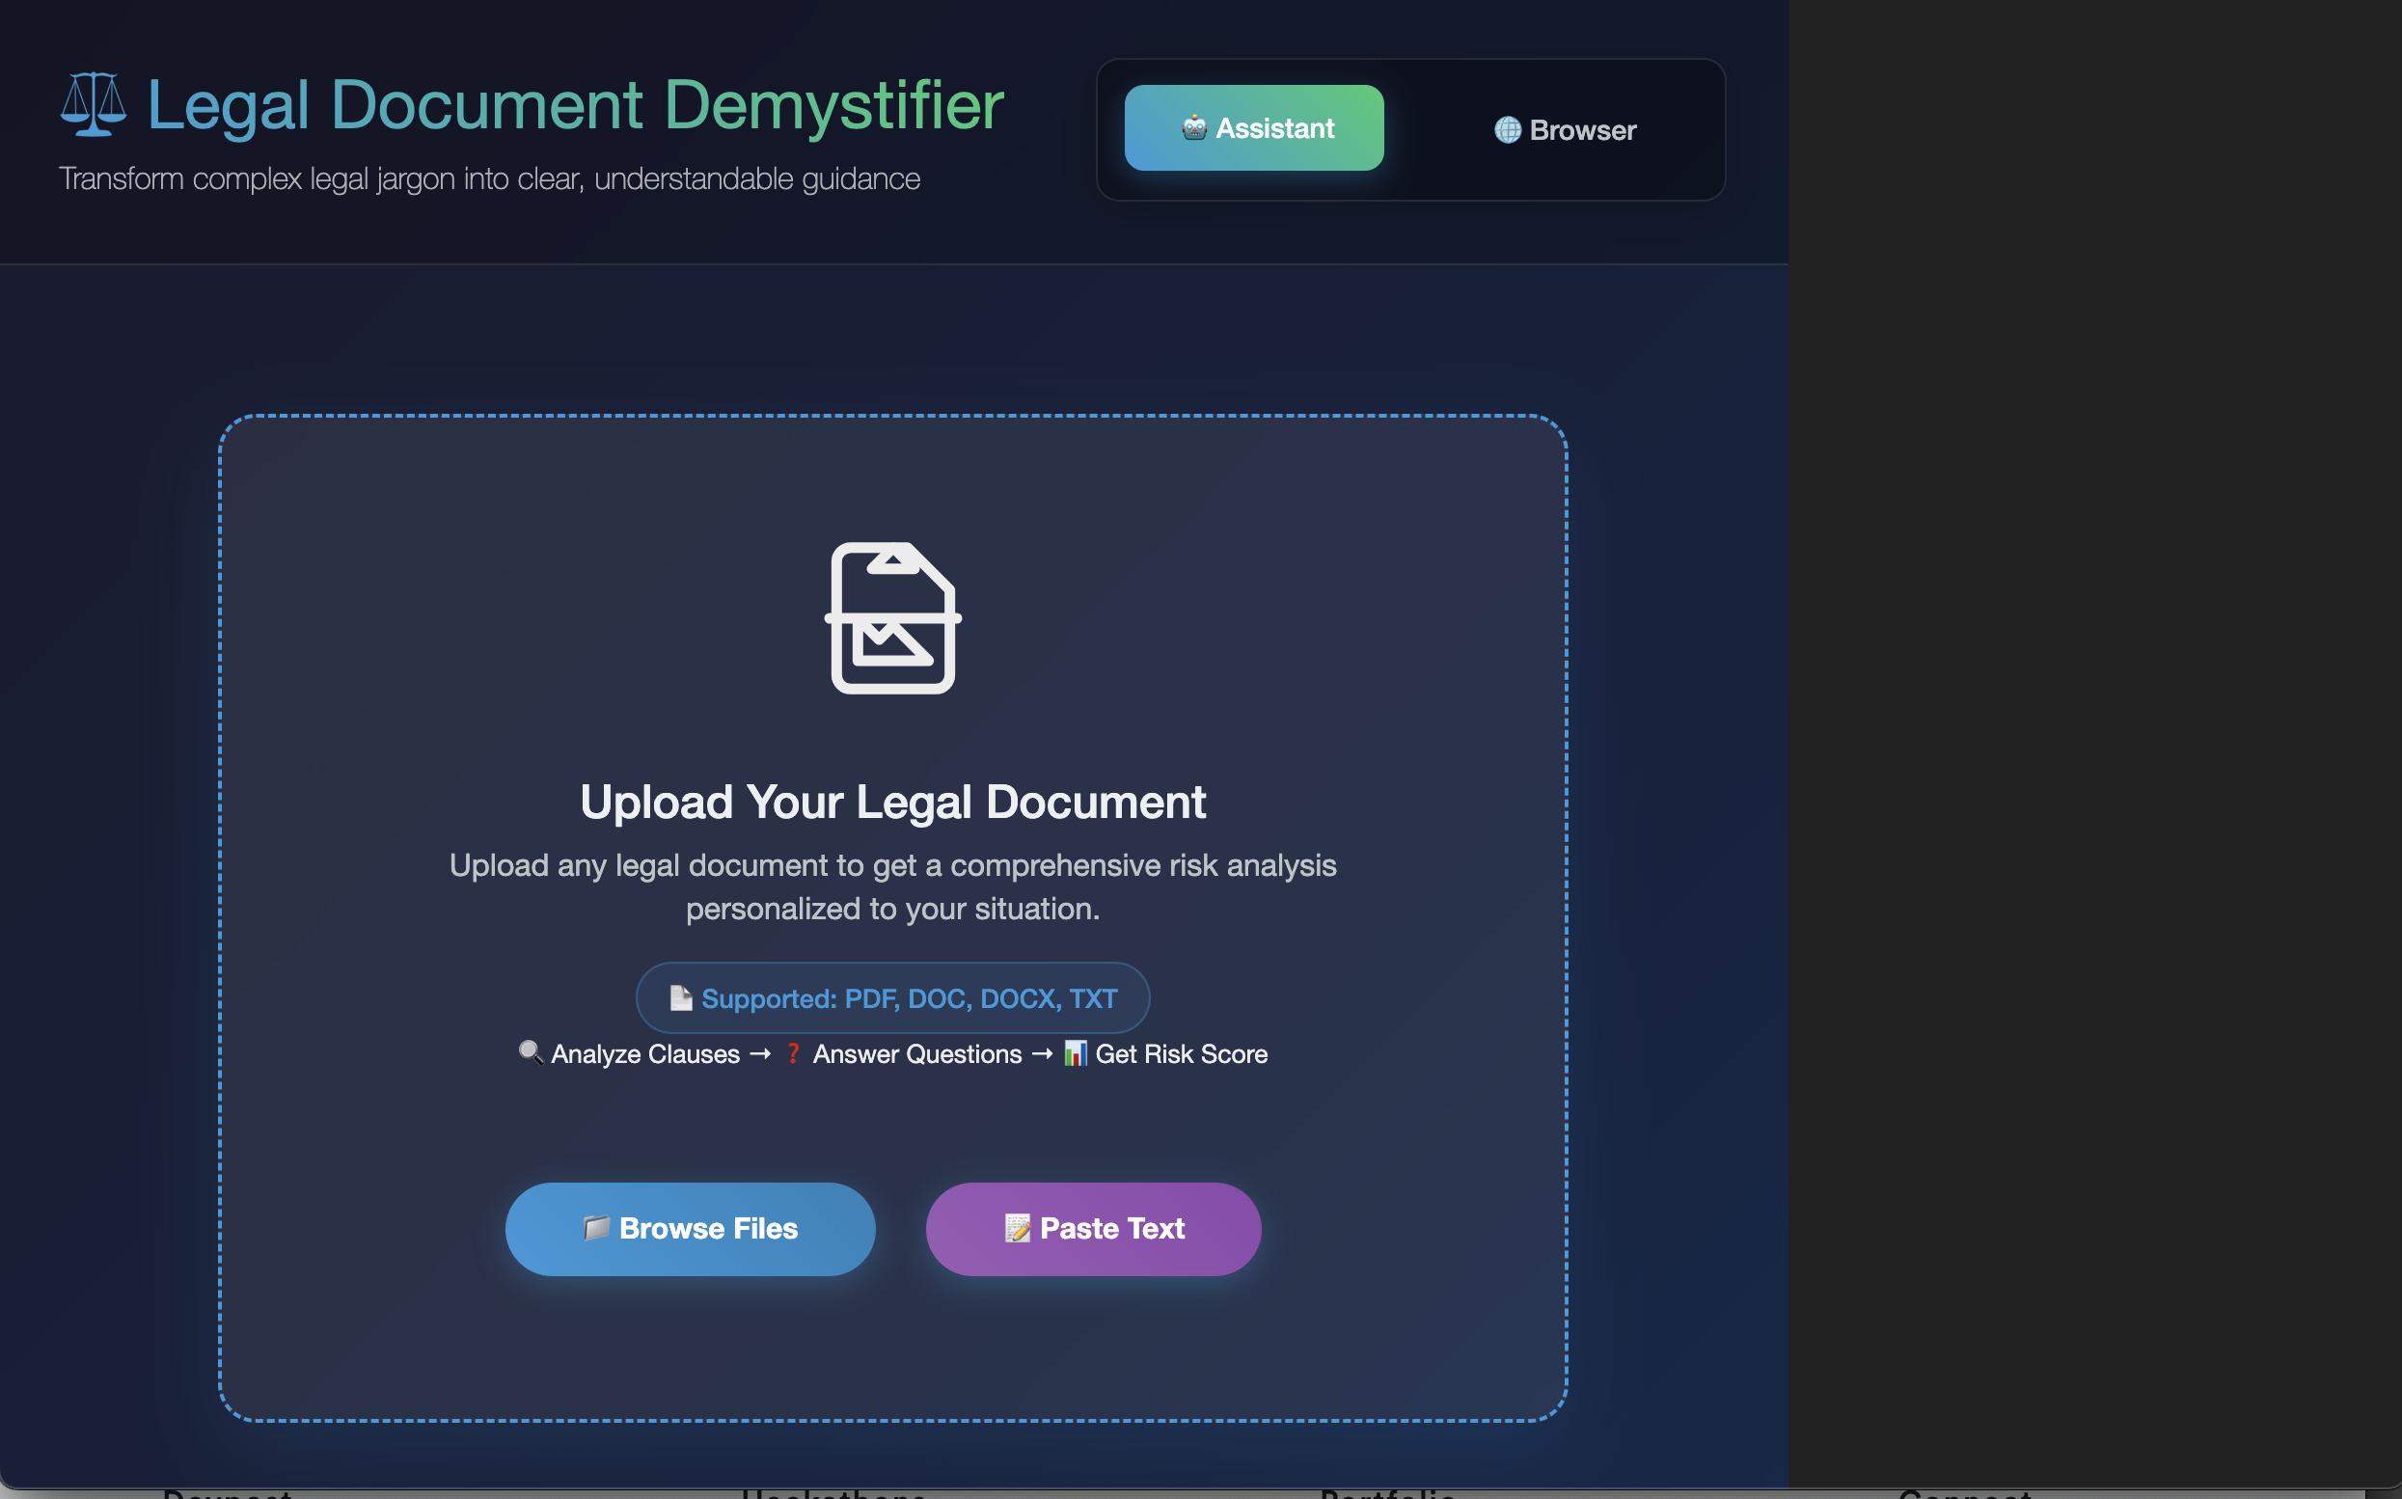
Task: Click the page icon before Supported formats
Action: [x=680, y=997]
